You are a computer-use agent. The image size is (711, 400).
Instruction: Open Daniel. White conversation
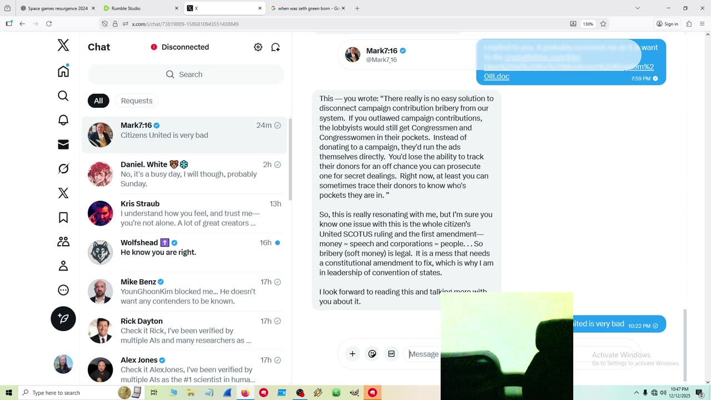point(184,174)
